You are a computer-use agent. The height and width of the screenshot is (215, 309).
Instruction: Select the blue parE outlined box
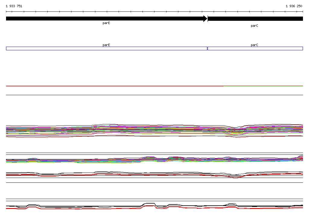pos(107,48)
